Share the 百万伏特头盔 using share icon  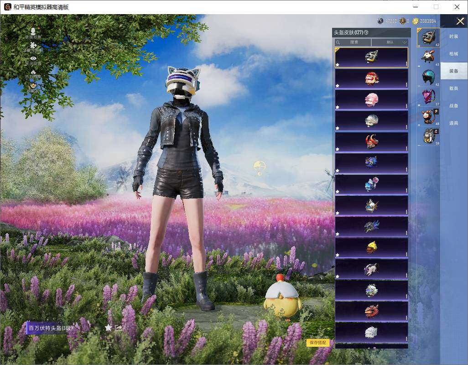click(119, 328)
